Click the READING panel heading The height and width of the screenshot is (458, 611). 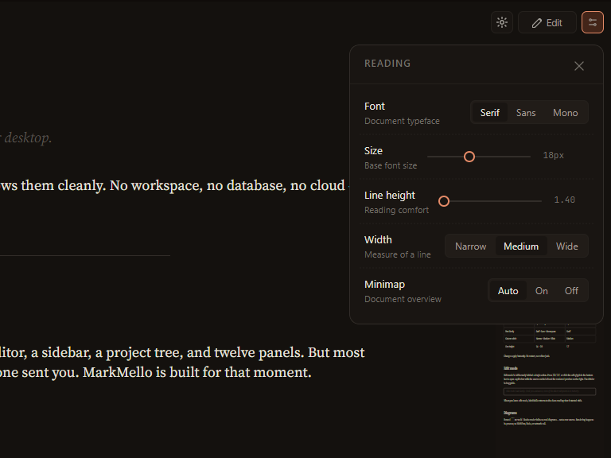click(387, 64)
